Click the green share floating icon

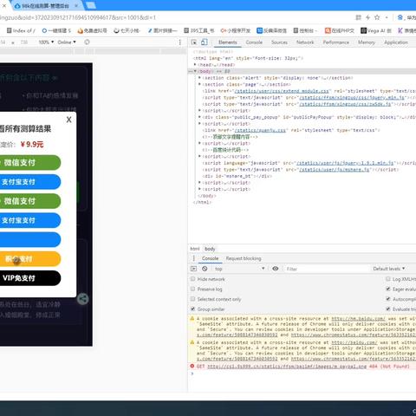(x=83, y=299)
